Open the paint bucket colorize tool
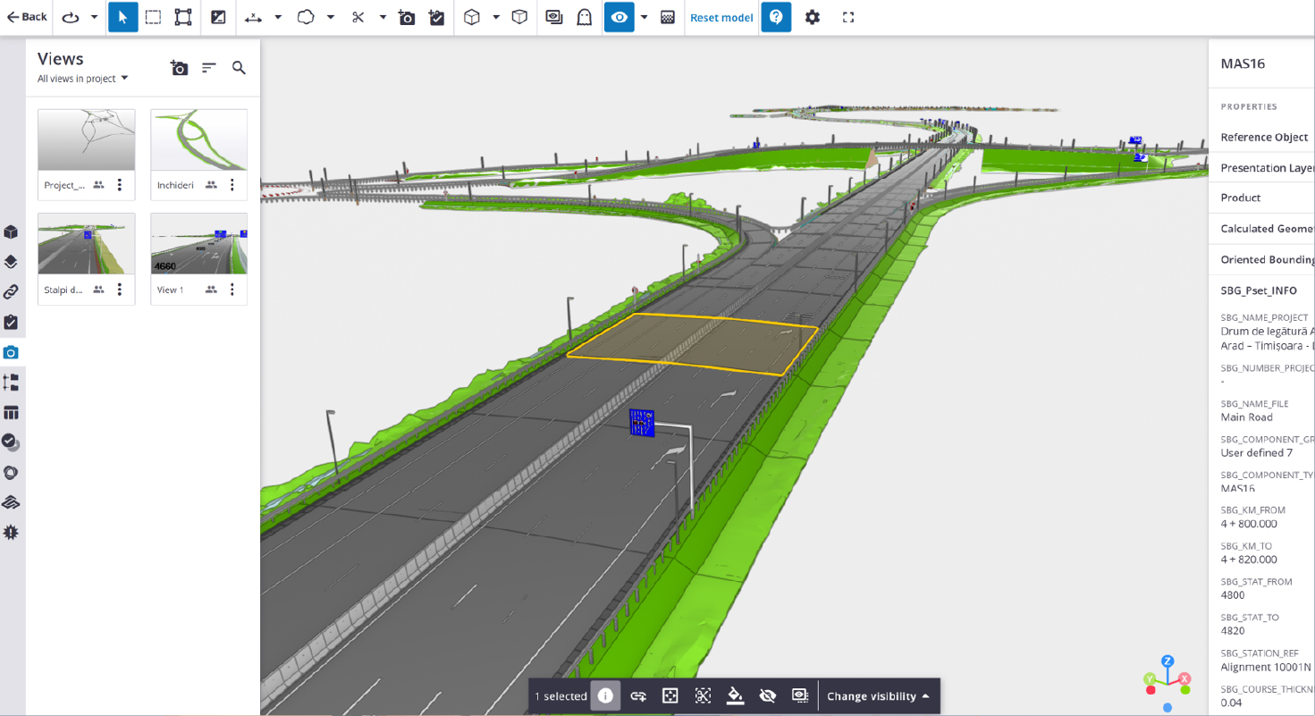The width and height of the screenshot is (1315, 716). click(x=735, y=695)
